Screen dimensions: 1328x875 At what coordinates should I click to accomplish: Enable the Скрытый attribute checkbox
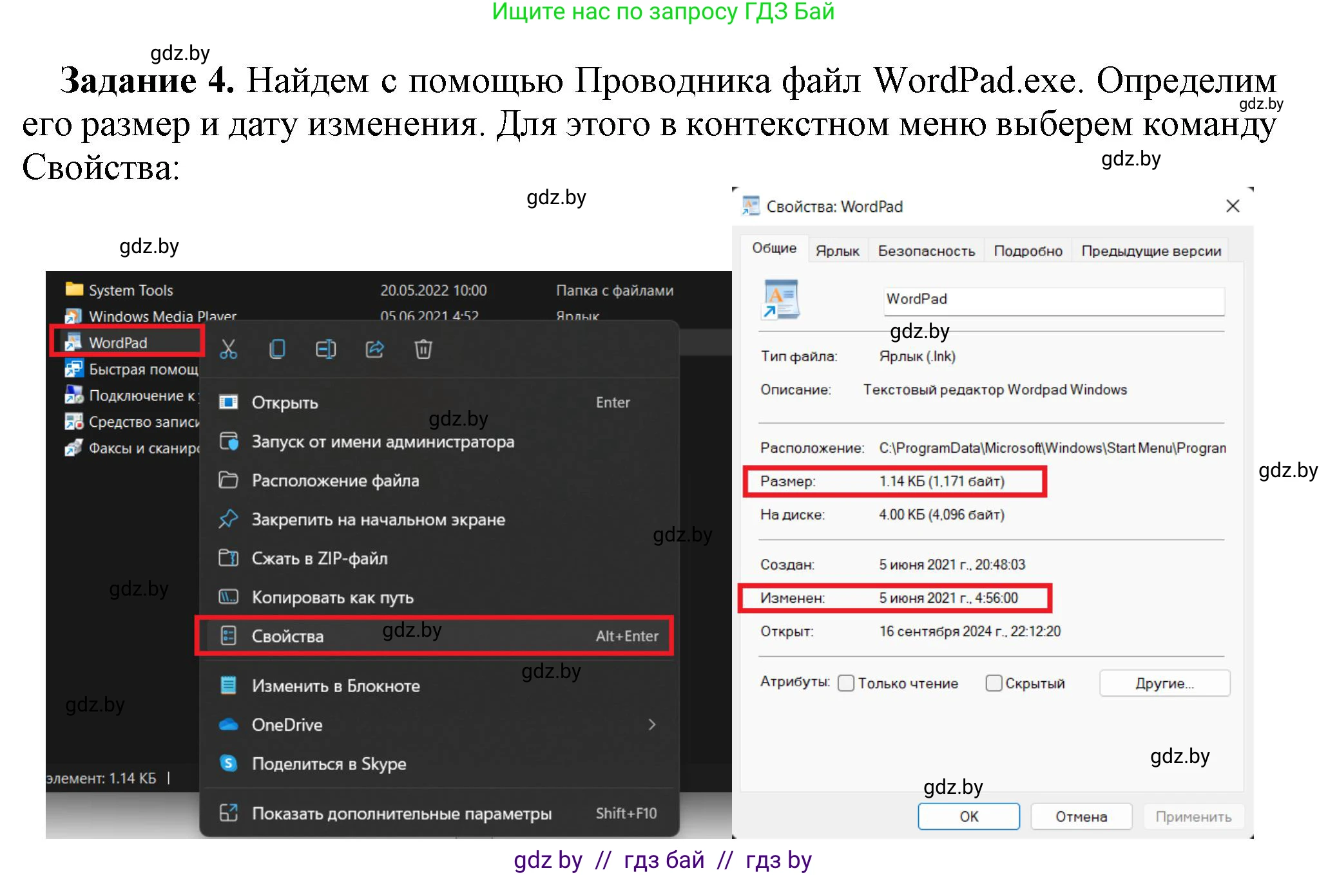(x=994, y=683)
